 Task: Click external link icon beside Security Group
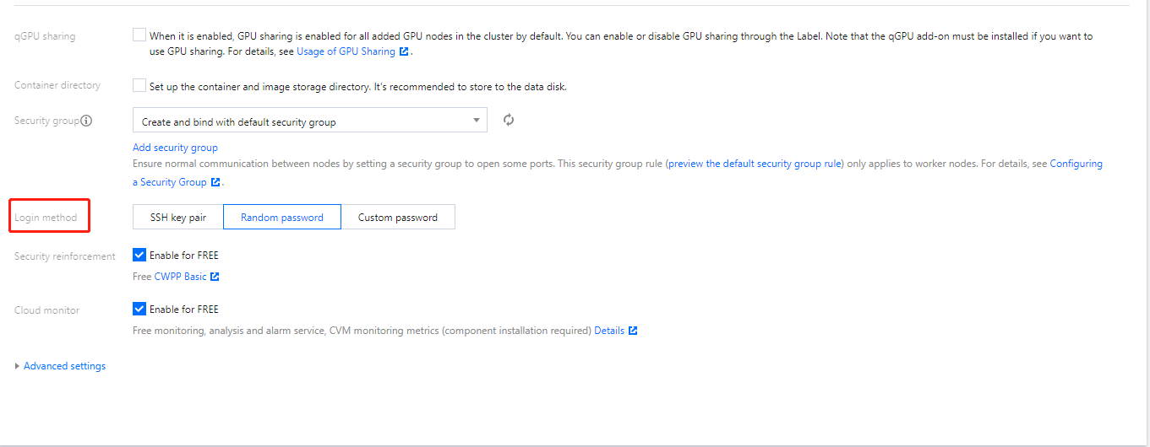(x=215, y=182)
